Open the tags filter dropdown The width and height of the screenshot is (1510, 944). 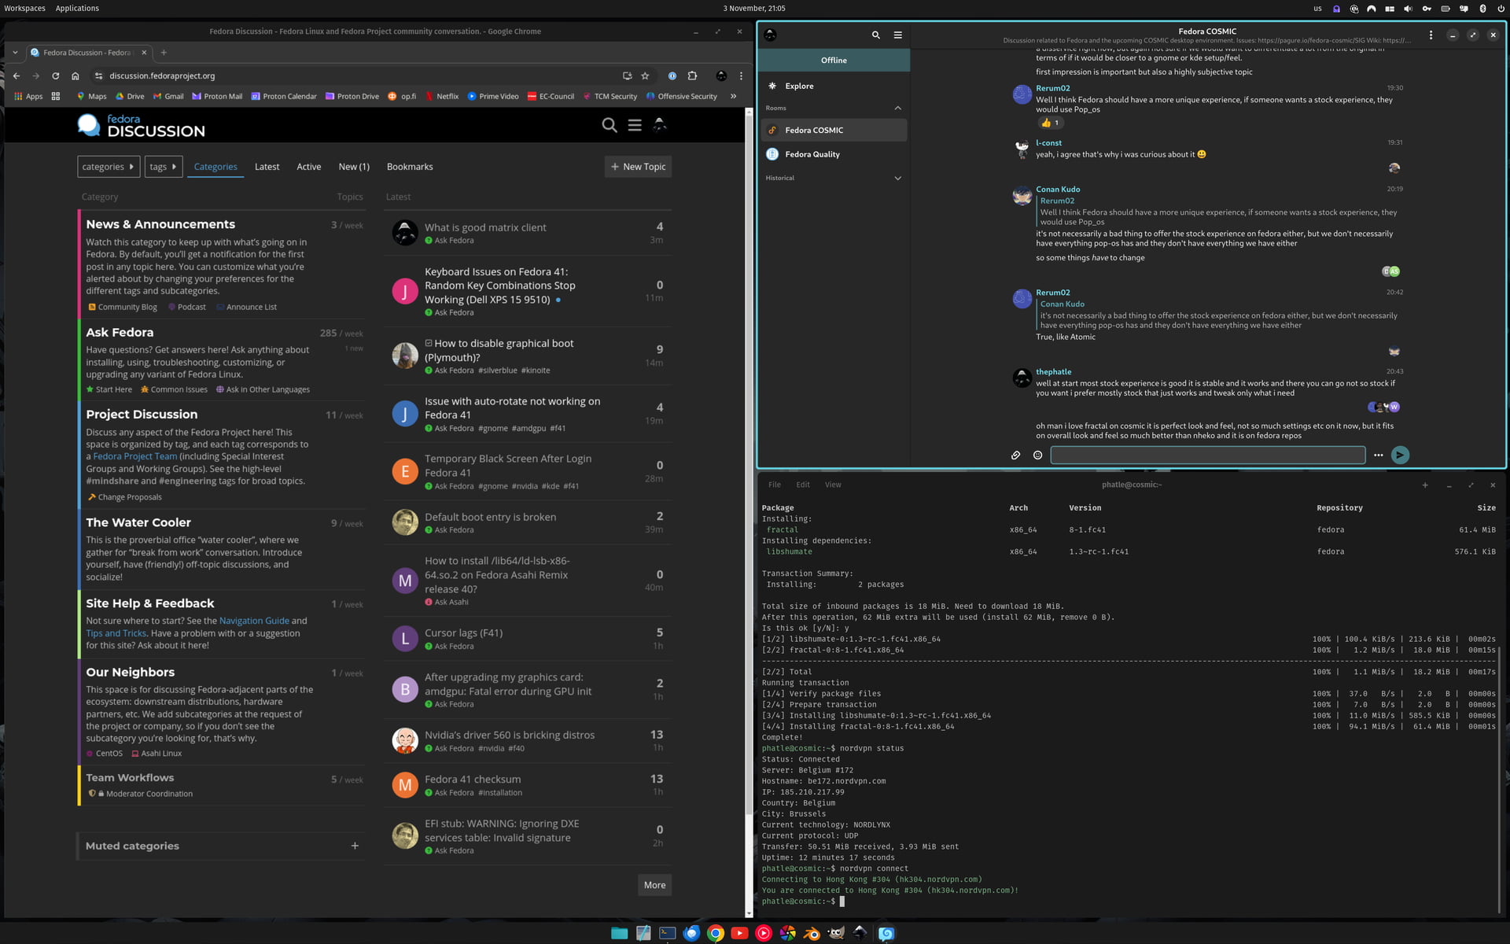[x=163, y=167]
